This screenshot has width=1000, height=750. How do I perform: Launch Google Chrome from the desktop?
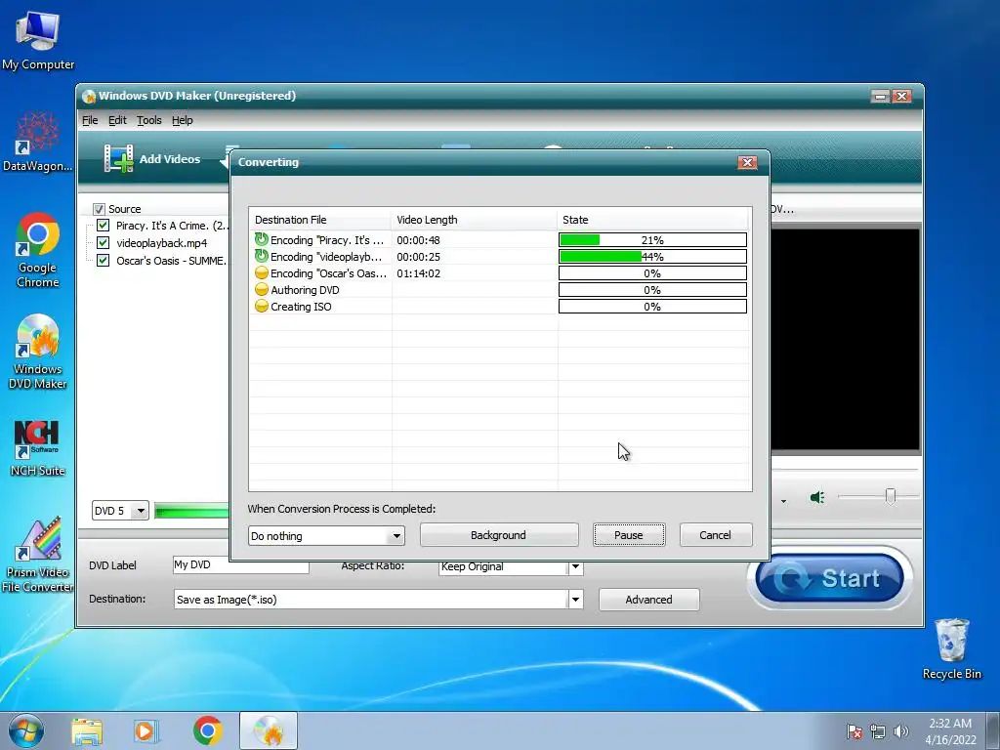(x=38, y=250)
